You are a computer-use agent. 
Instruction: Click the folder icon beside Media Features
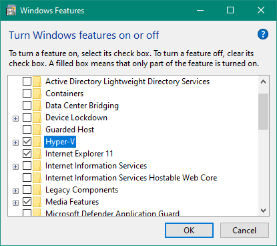point(37,202)
